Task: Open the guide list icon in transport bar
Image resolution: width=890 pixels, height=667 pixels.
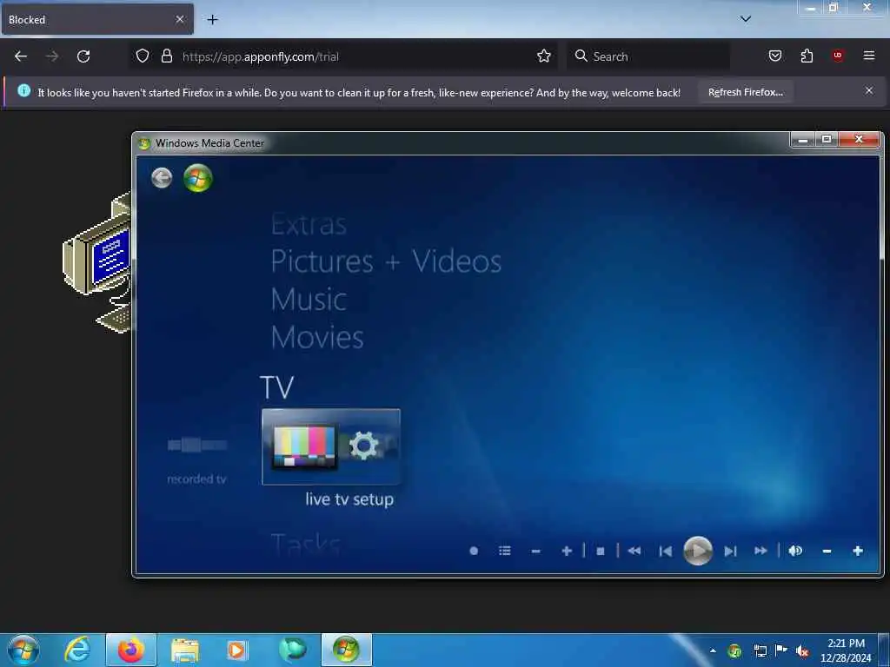Action: [x=505, y=551]
